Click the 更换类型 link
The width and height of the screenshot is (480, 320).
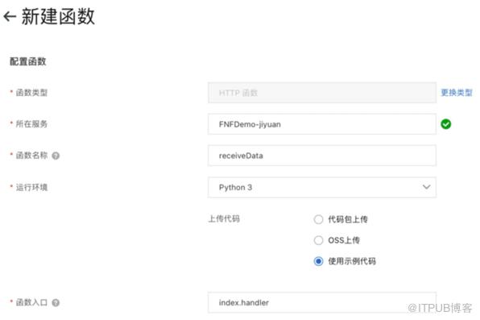[457, 93]
